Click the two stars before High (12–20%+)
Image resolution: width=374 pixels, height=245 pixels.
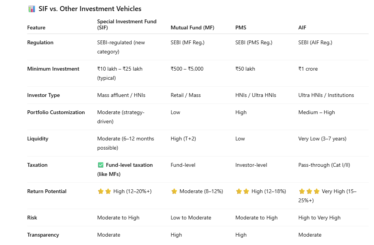tap(104, 192)
